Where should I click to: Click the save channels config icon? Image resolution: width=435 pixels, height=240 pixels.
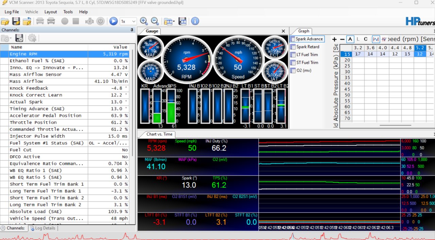tap(19, 38)
